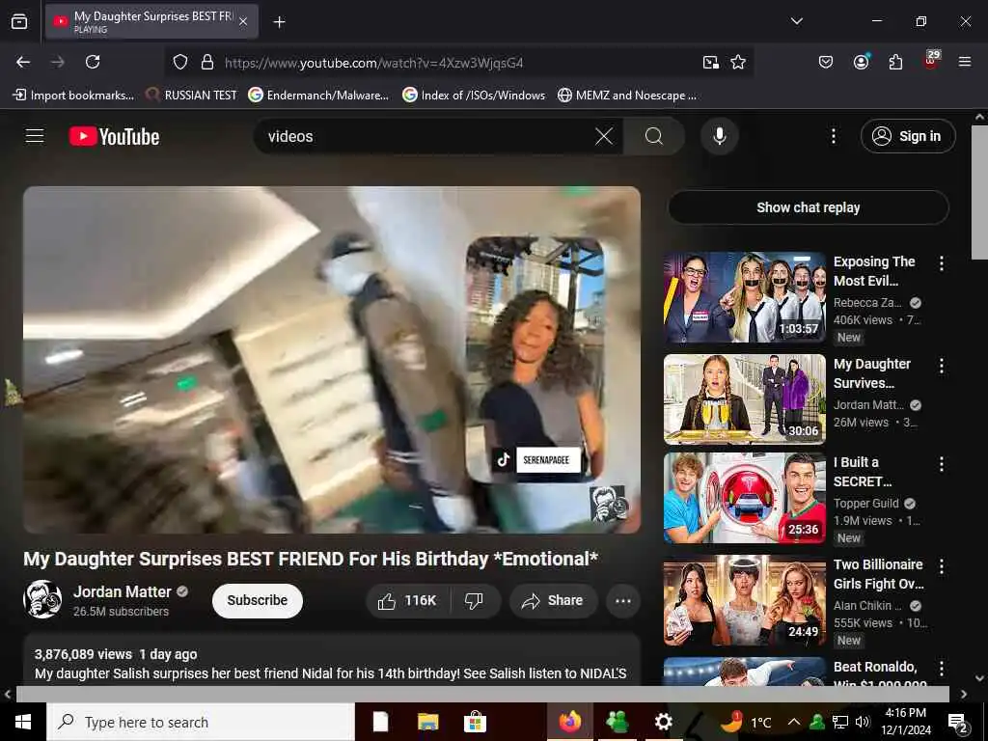
Task: Show hidden system tray icons chevron
Action: 794,722
